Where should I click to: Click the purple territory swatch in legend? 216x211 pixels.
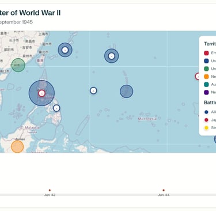[x=206, y=92]
